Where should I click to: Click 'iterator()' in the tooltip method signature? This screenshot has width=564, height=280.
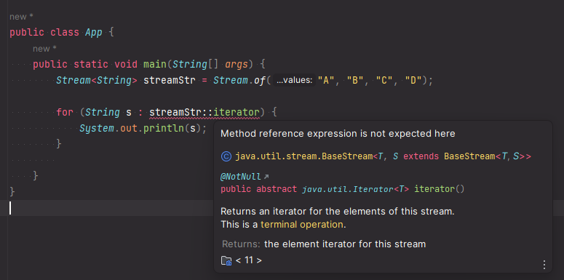(439, 189)
